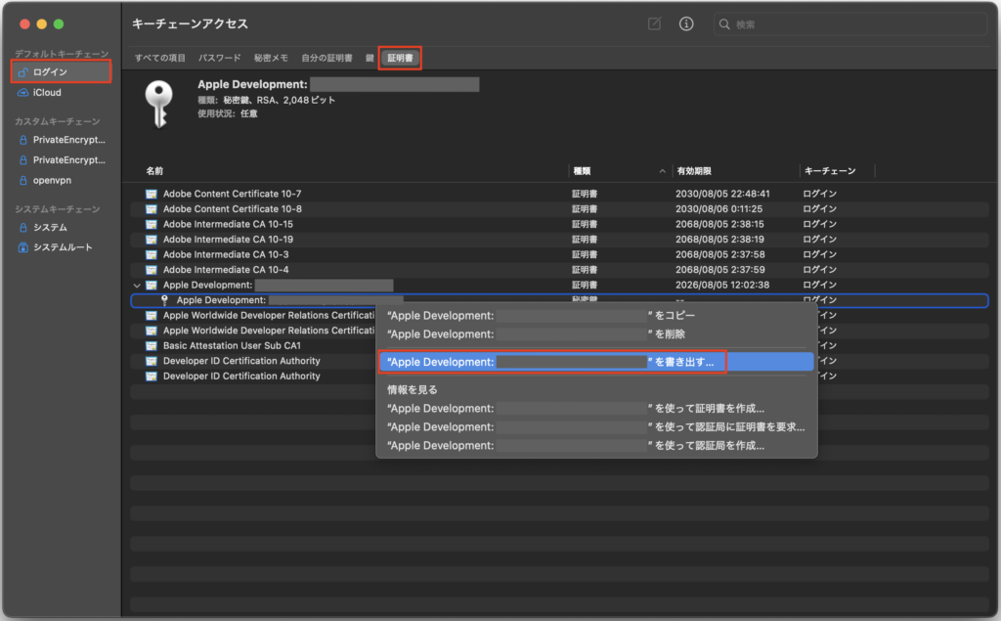Select 情報を見る in context menu
Screen dimensions: 1001x621
click(413, 390)
